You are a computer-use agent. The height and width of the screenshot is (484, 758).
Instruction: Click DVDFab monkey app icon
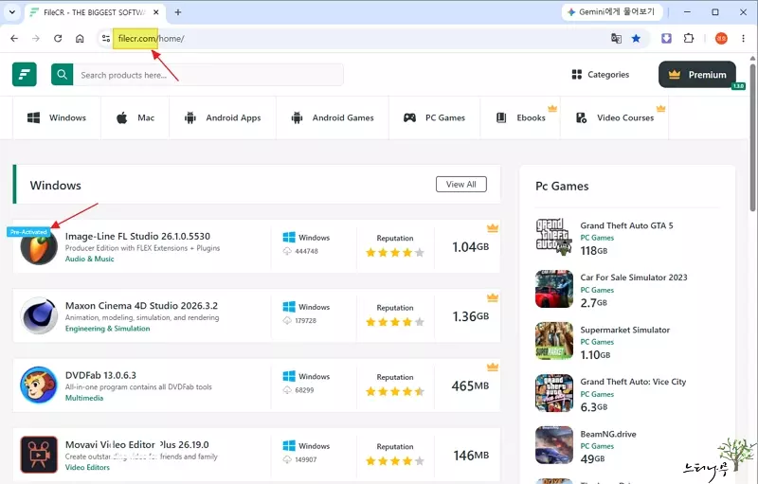coord(39,385)
